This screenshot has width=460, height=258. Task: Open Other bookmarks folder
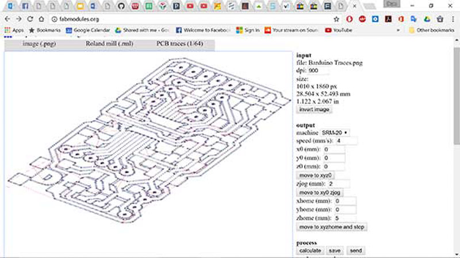point(432,30)
